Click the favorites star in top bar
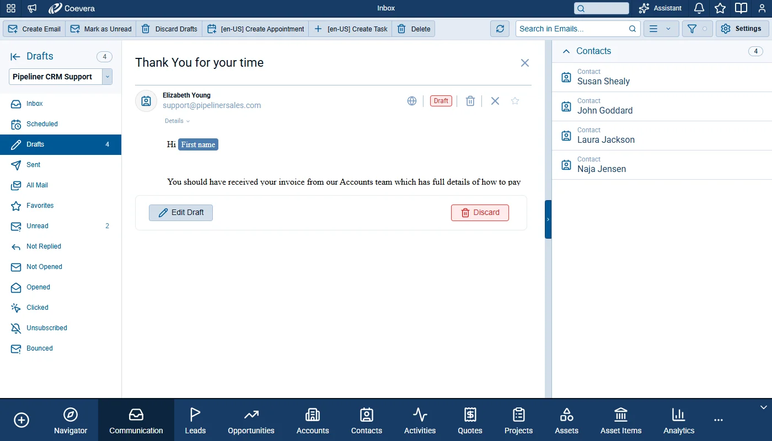The width and height of the screenshot is (772, 441). (x=720, y=8)
